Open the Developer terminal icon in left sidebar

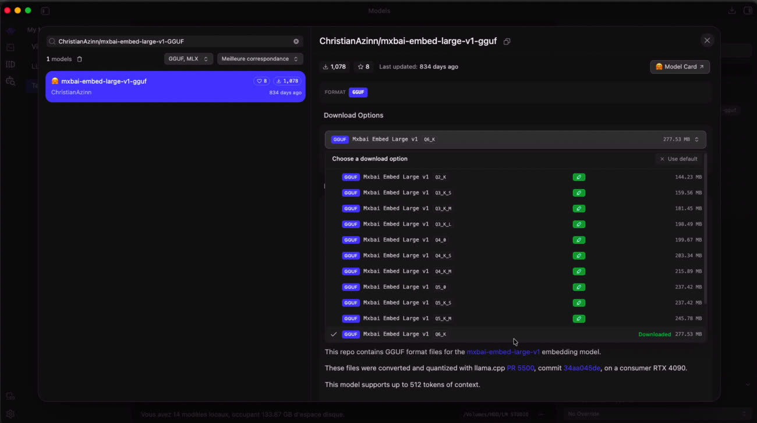coord(10,47)
